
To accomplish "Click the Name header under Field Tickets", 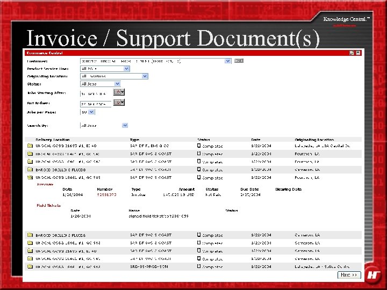I will tap(134, 211).
